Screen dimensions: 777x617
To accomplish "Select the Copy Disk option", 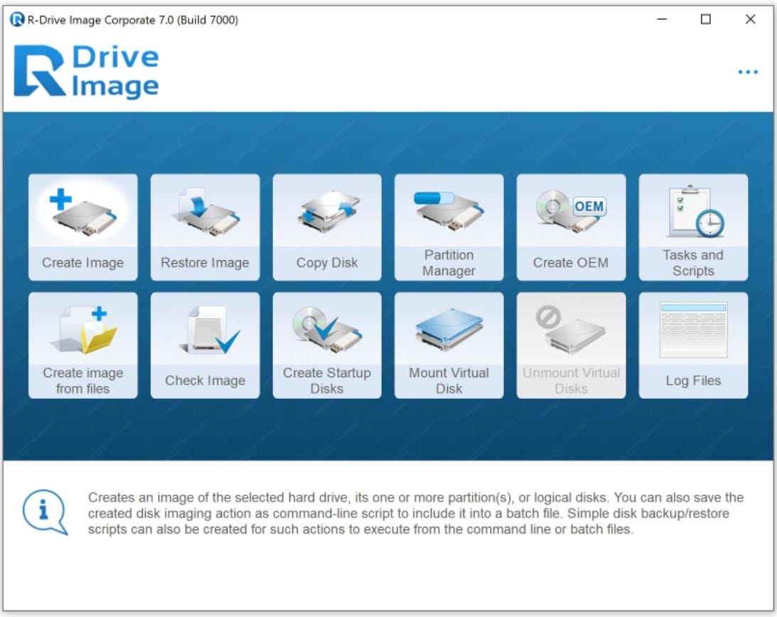I will tap(327, 227).
